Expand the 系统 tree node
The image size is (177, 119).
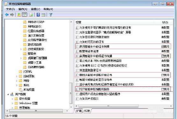[x=17, y=85]
